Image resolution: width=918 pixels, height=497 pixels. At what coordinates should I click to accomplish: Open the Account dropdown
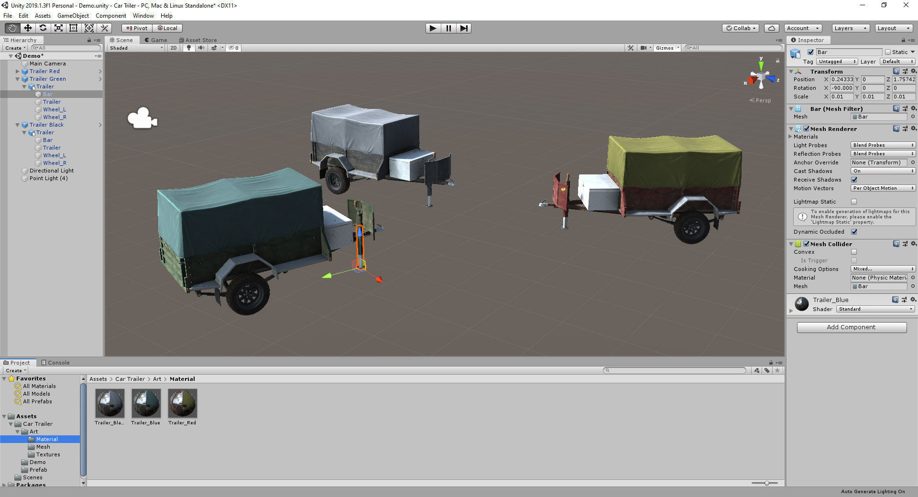click(803, 28)
